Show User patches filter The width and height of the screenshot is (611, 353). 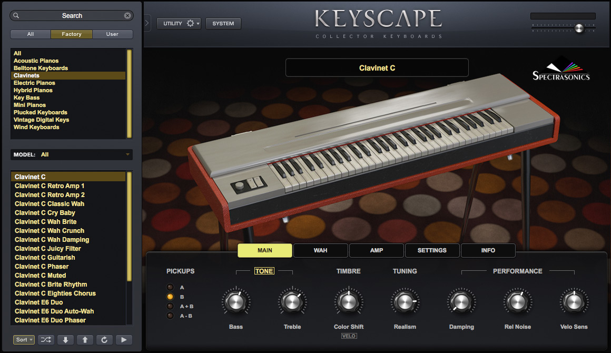click(112, 34)
